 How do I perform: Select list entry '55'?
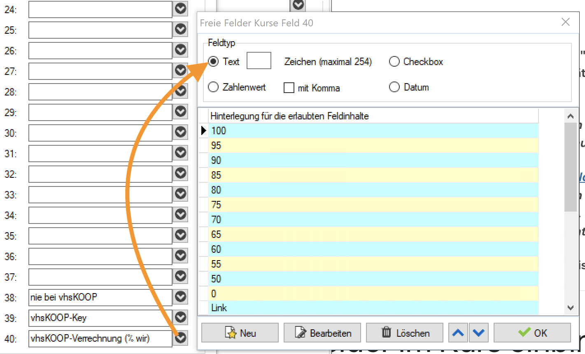point(373,264)
